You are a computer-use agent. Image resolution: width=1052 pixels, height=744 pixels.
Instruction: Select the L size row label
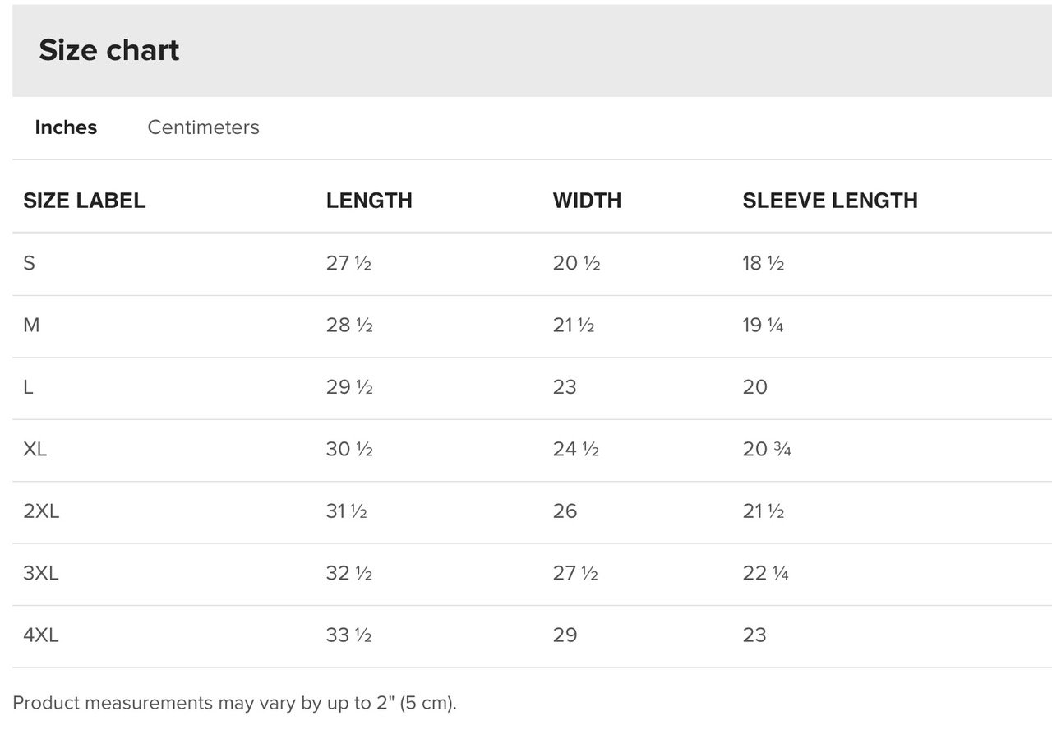coord(28,387)
